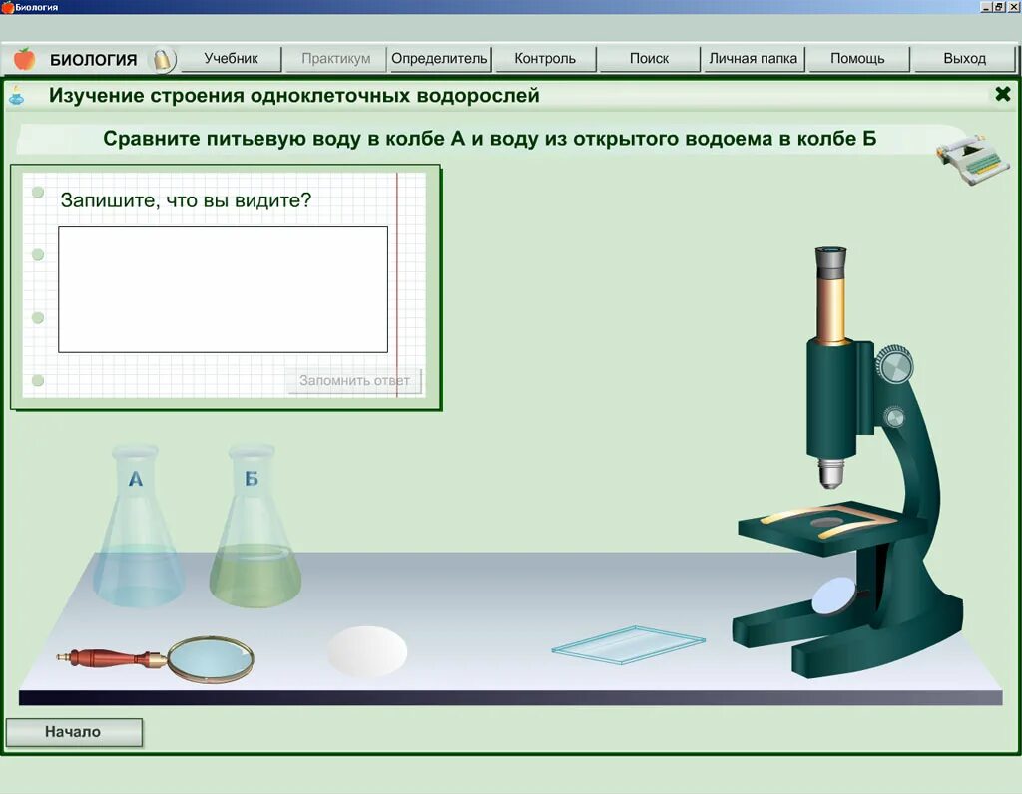Image resolution: width=1022 pixels, height=794 pixels.
Task: Click inside the answer text box
Action: tap(223, 289)
